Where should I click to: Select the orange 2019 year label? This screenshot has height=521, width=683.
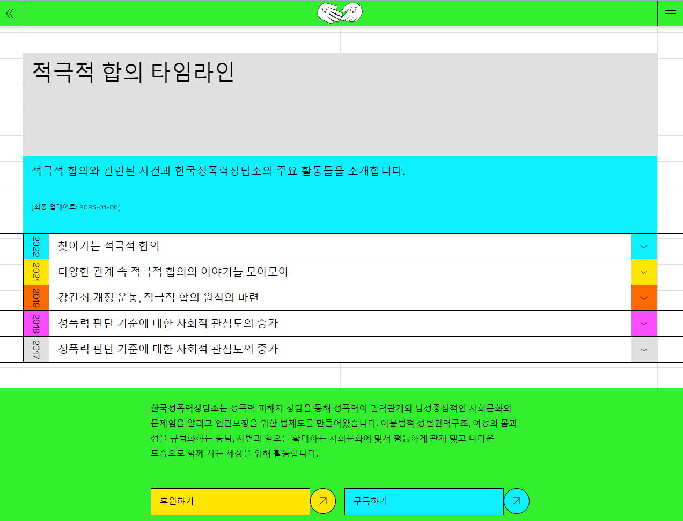[36, 298]
